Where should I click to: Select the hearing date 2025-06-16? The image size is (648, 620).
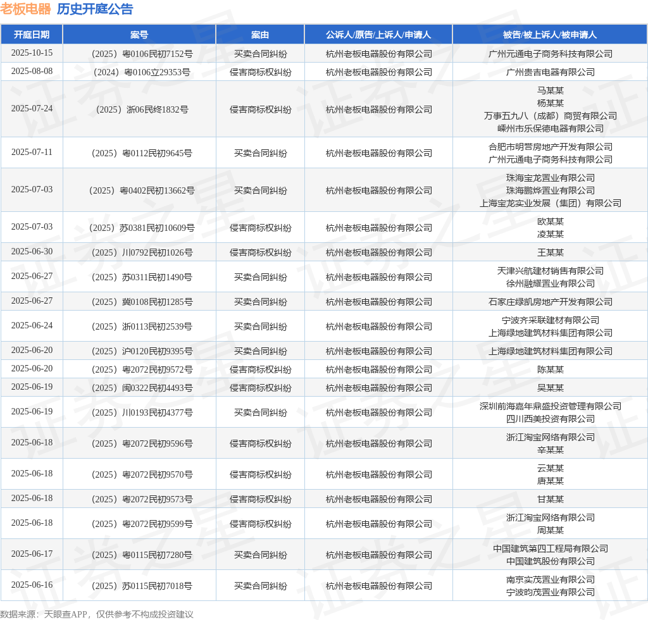pos(32,585)
